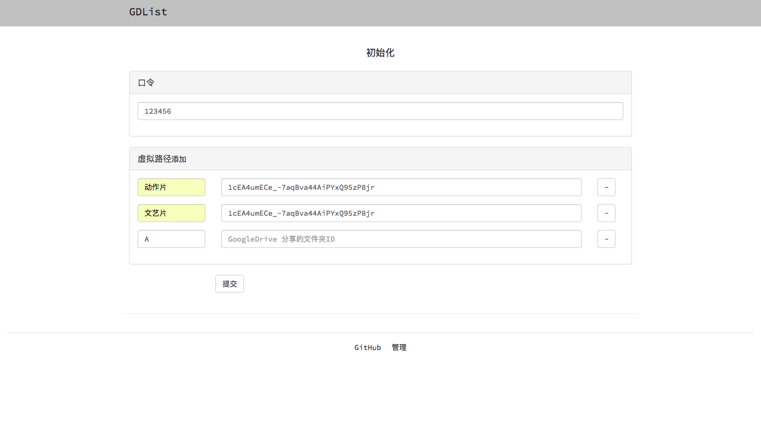Edit the folder ID in the 文艺片 row

point(401,213)
